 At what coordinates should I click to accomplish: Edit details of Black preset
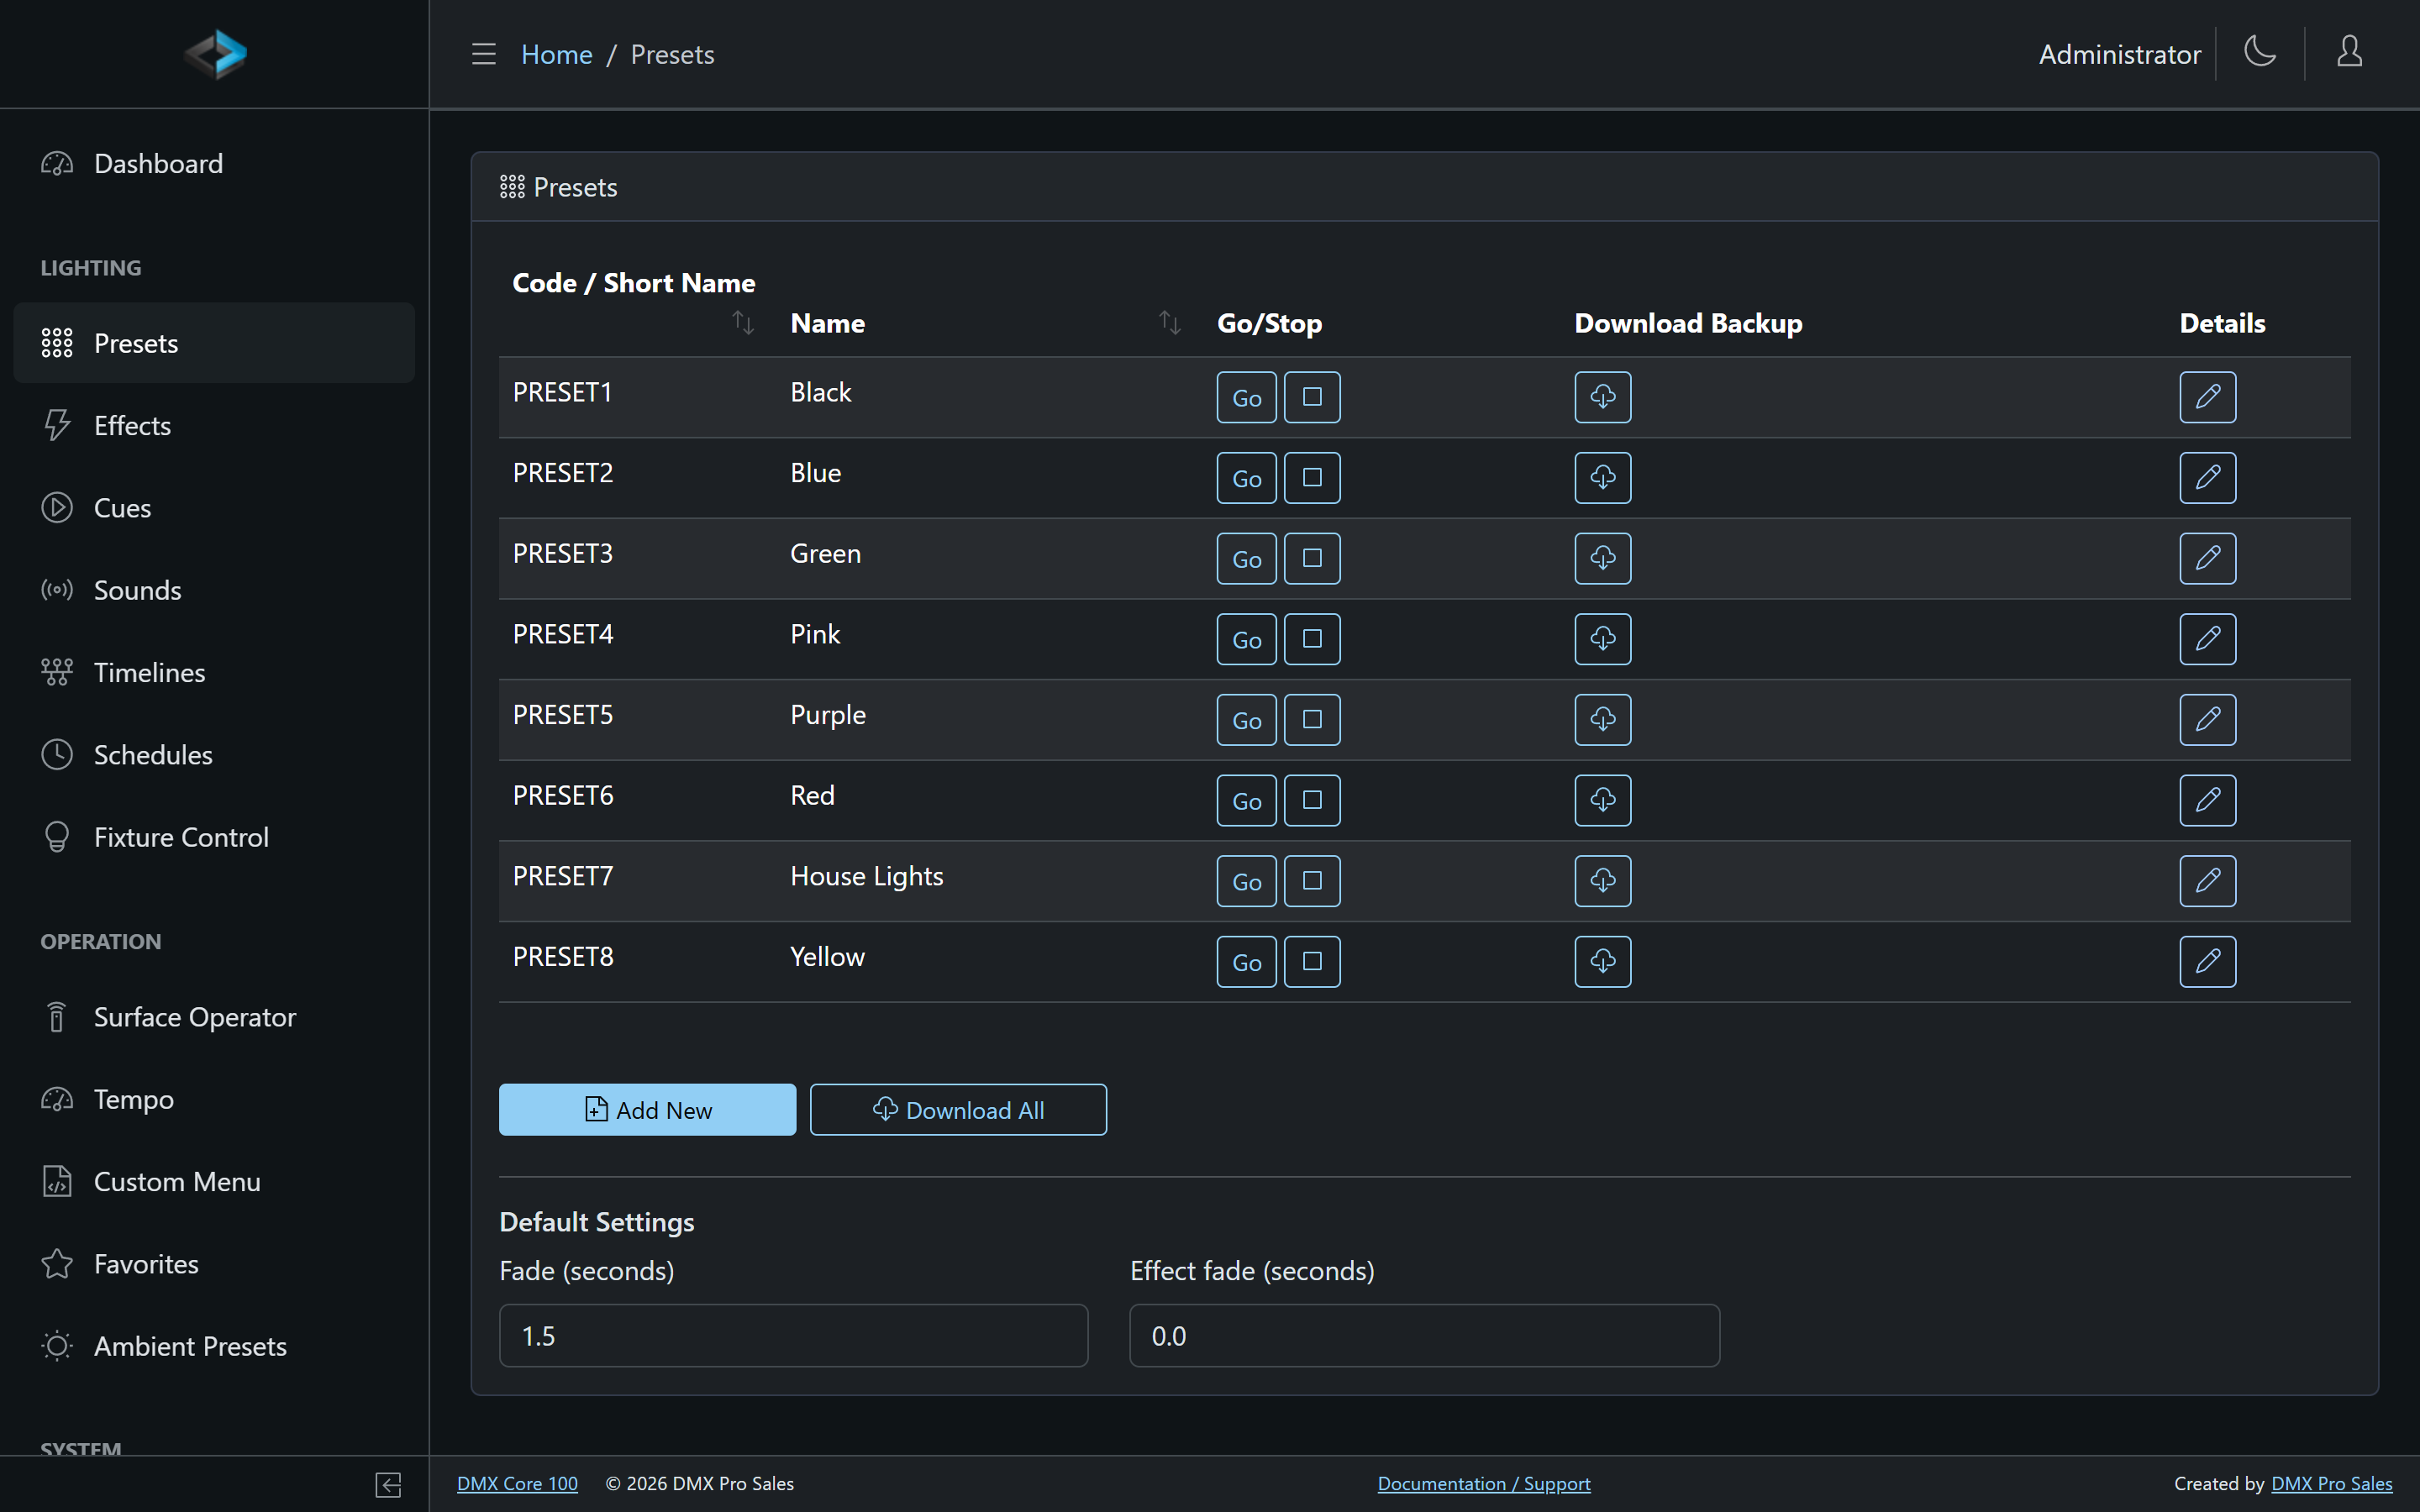tap(2208, 397)
